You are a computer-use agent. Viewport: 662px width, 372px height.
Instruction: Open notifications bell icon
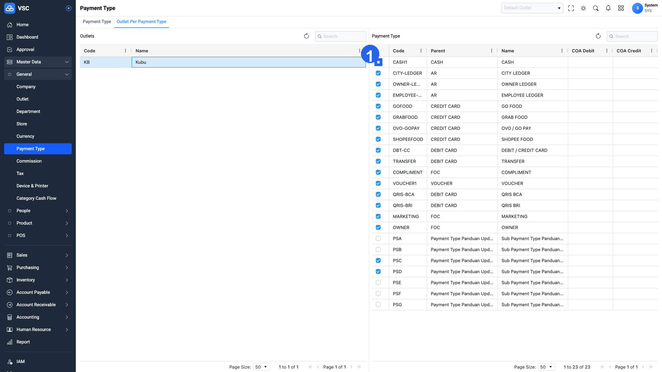[x=608, y=8]
